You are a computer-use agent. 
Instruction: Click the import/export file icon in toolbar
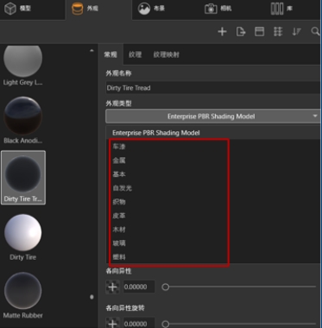coord(241,32)
